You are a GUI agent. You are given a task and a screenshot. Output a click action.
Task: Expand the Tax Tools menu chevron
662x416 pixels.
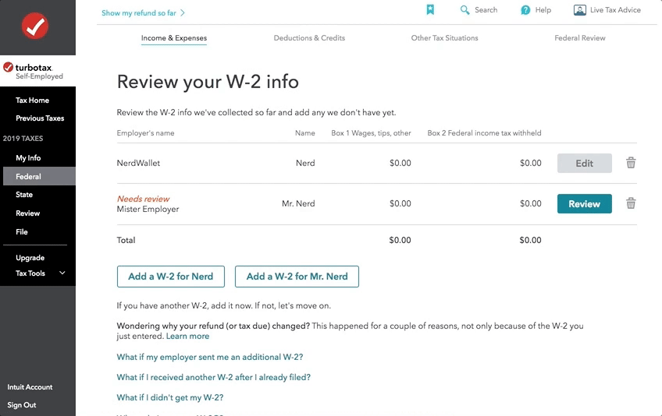[x=62, y=273]
